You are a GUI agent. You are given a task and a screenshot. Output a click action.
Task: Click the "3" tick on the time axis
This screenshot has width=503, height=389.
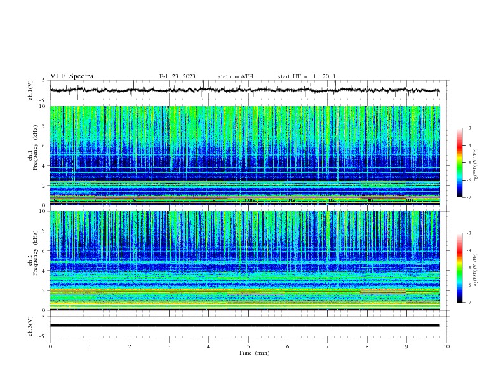(x=169, y=346)
